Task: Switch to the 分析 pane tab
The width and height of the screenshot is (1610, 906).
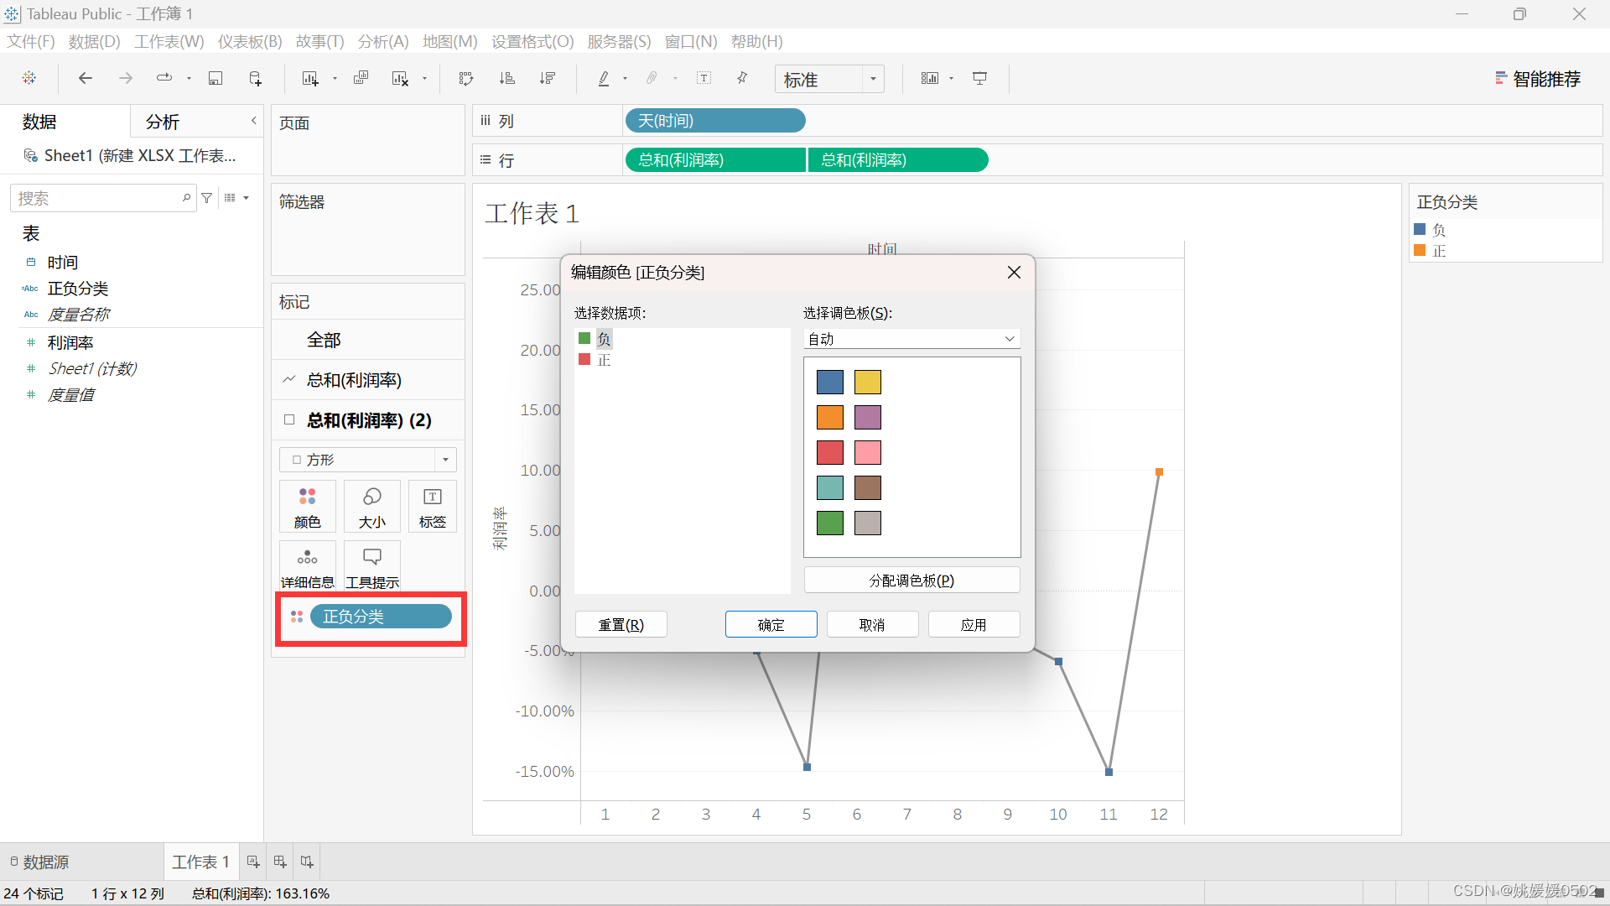Action: pos(162,122)
